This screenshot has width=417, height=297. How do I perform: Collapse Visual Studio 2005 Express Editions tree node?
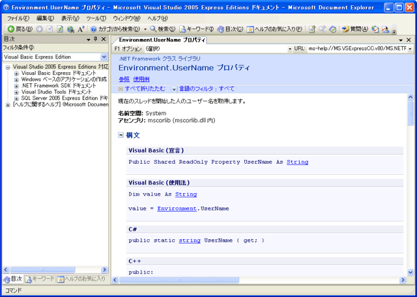8,68
